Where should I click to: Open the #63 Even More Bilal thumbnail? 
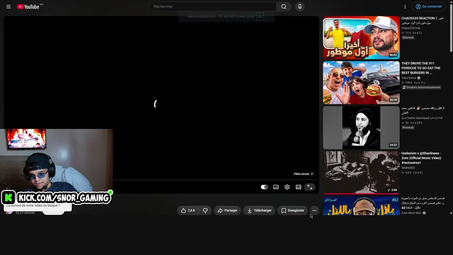[x=361, y=205]
